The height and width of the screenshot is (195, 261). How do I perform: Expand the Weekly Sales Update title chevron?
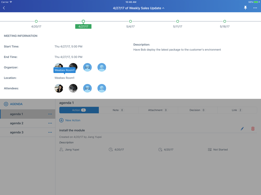(x=163, y=8)
